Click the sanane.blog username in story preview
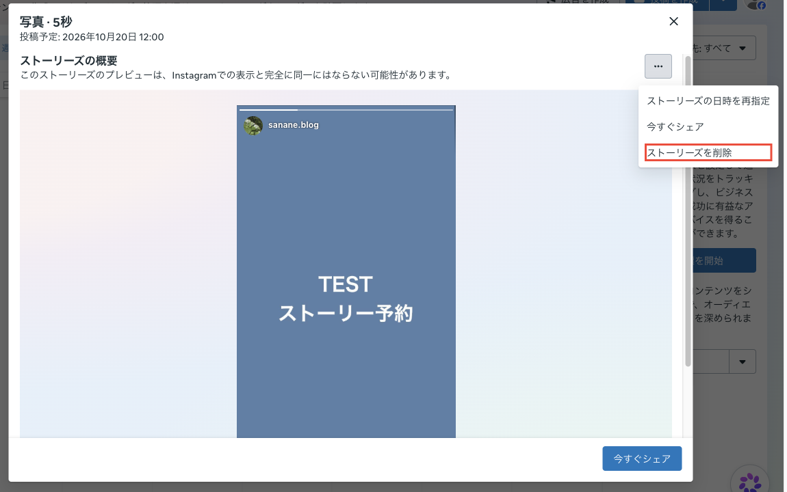The width and height of the screenshot is (787, 492). coord(293,125)
